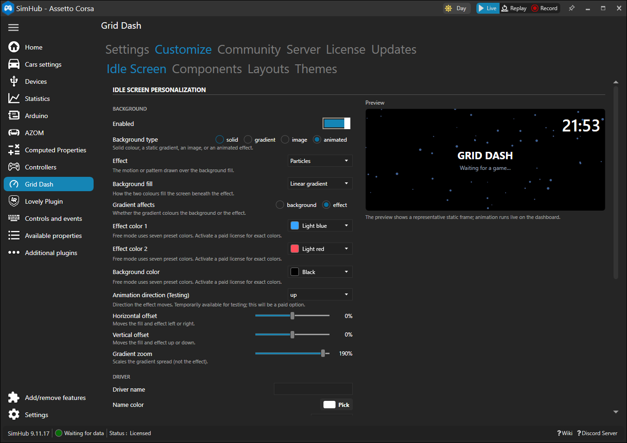Switch to the Customize tab

[x=183, y=50]
